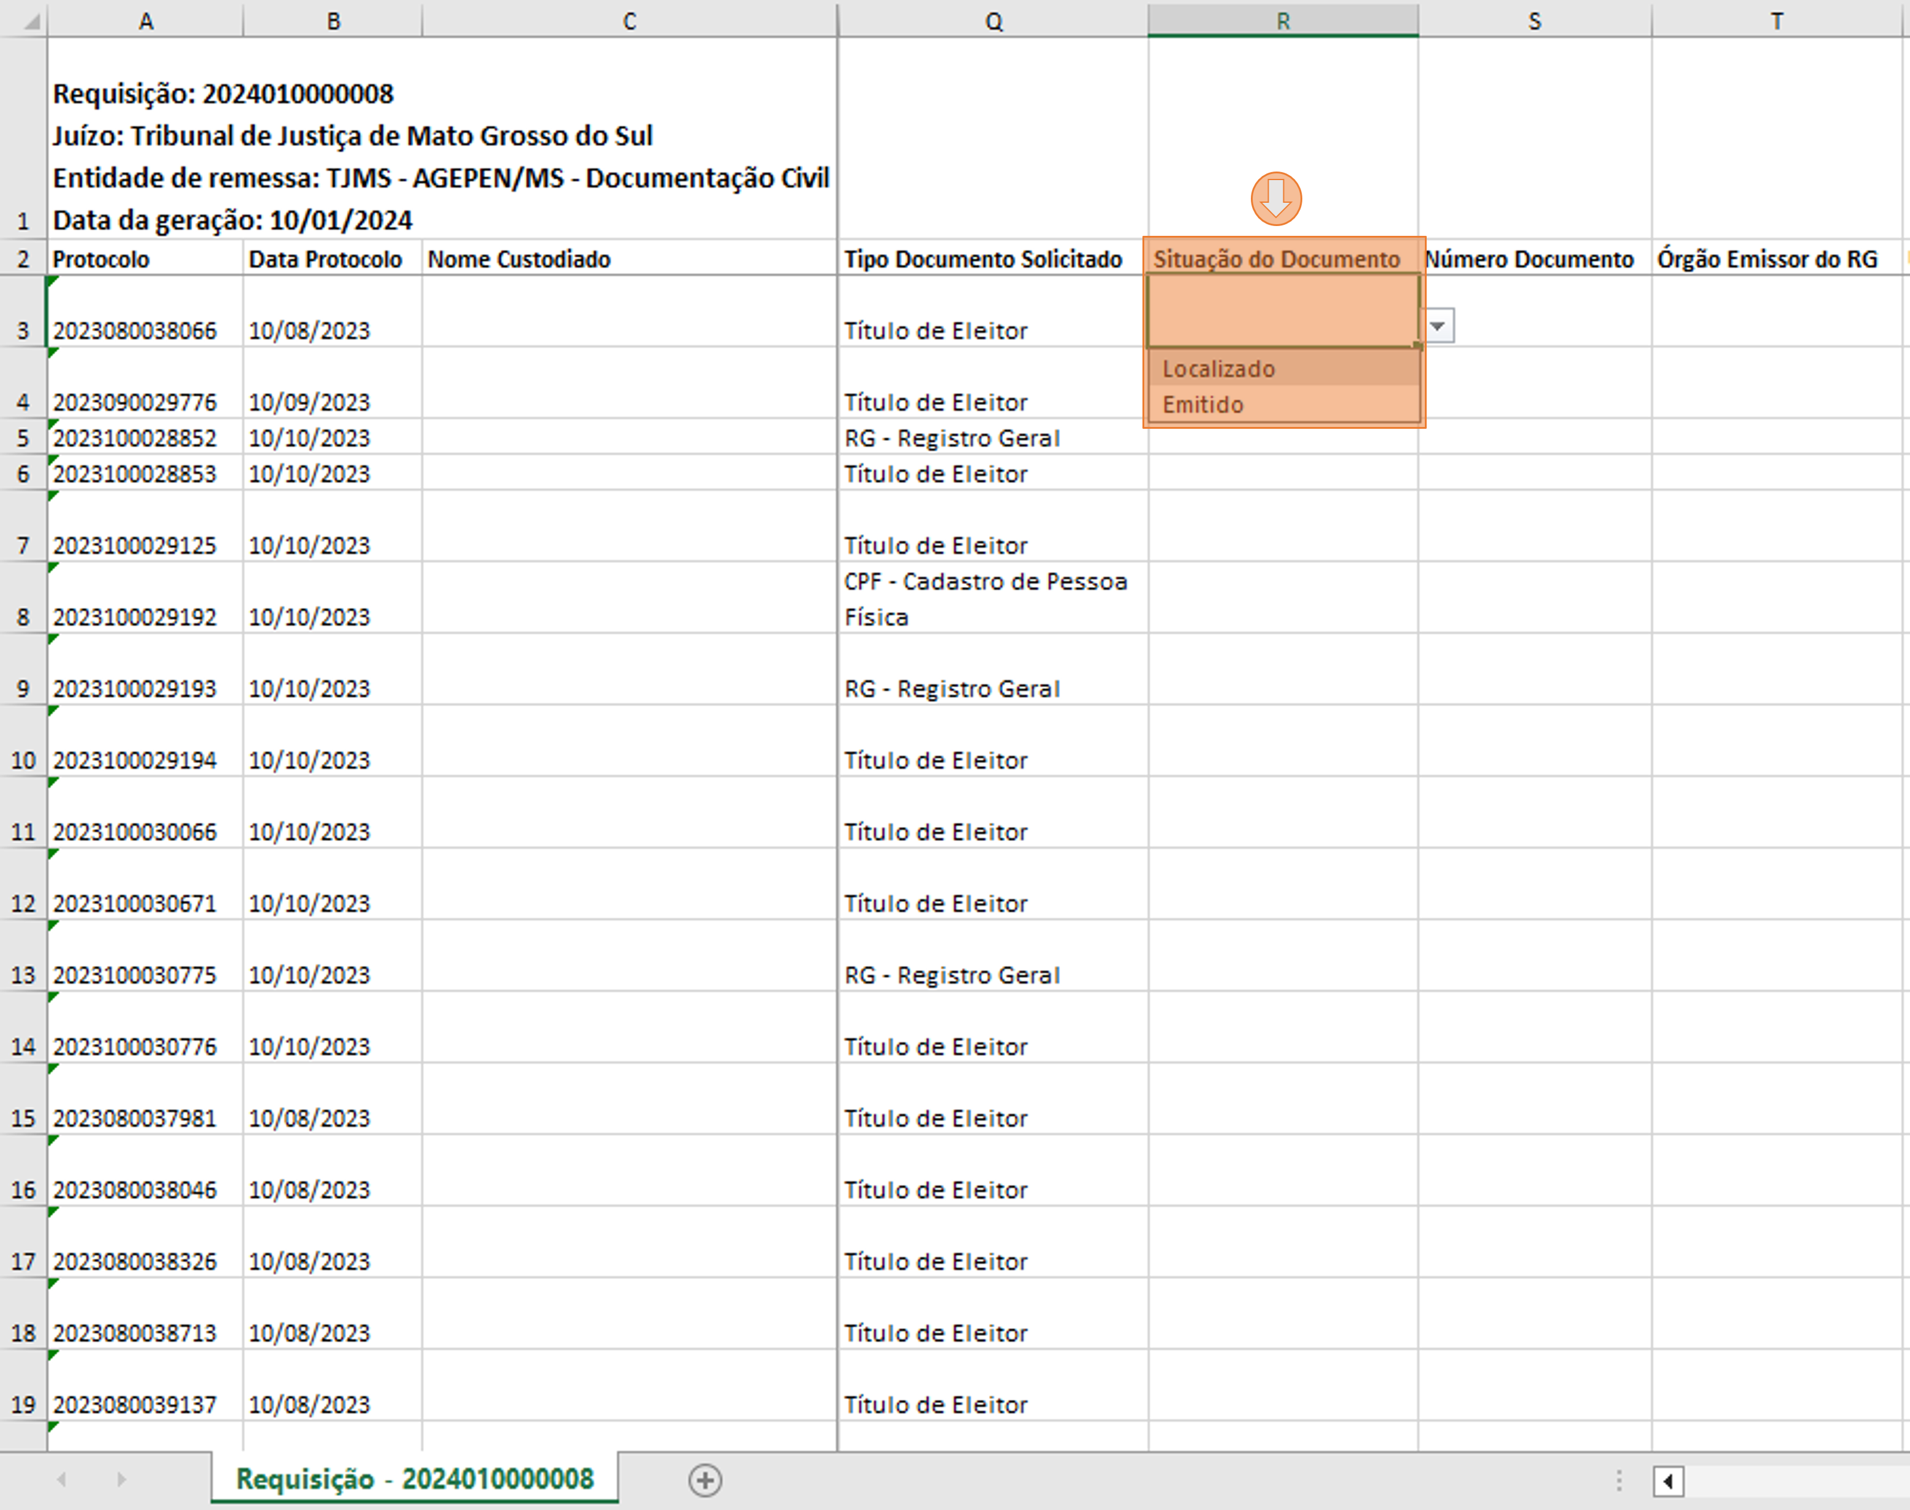Select column B header

[x=333, y=20]
